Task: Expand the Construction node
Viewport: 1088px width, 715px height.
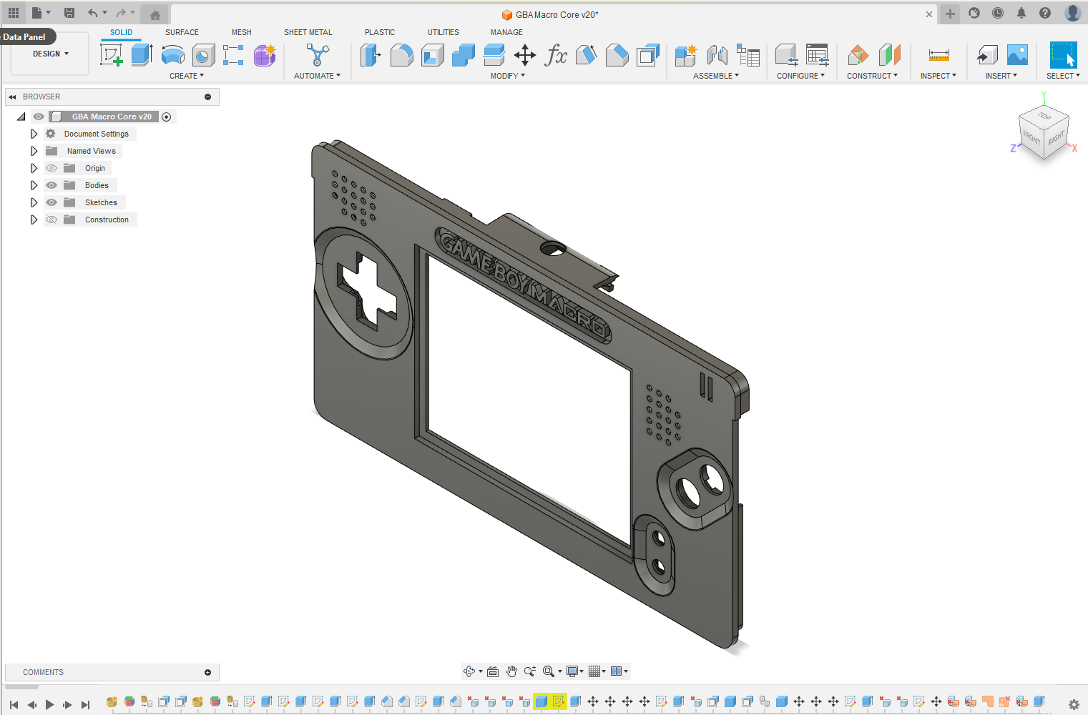Action: [34, 220]
